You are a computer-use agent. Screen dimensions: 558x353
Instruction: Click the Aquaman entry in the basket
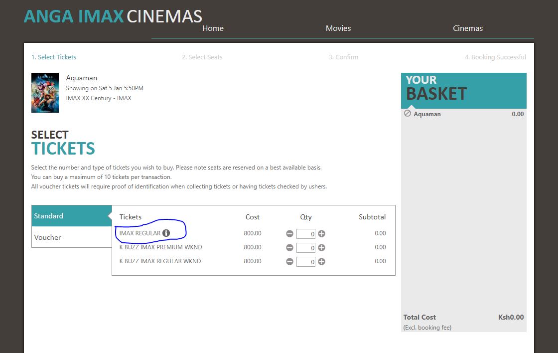pos(427,114)
